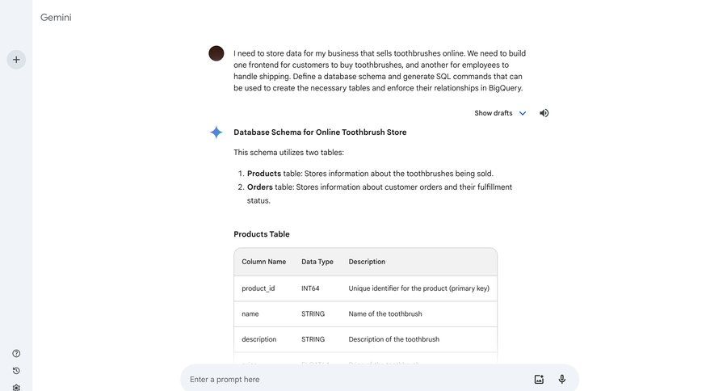Viewport: 727px width, 391px height.
Task: Open the Help icon in sidebar
Action: (x=16, y=354)
